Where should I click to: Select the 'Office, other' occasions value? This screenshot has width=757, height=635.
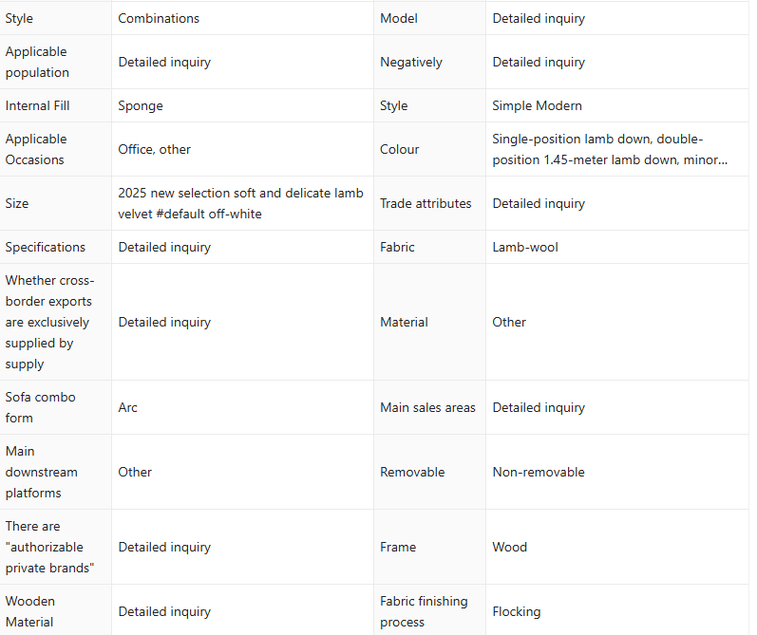coord(154,149)
